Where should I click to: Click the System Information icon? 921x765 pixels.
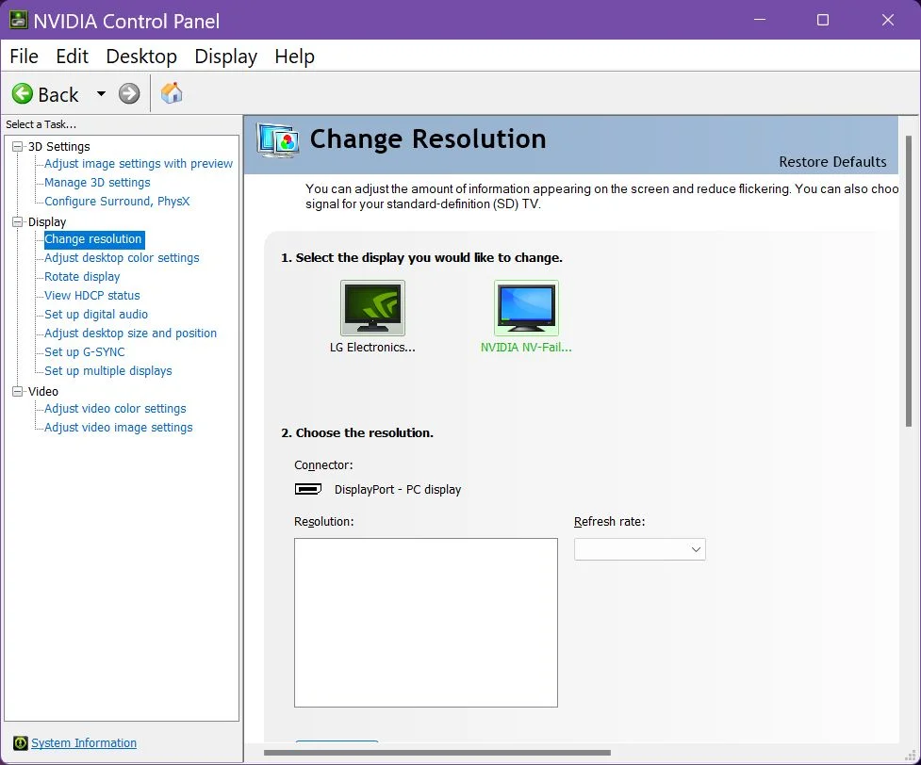tap(20, 743)
